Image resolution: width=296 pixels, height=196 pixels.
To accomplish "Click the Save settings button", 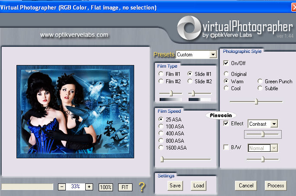I will point(175,186).
